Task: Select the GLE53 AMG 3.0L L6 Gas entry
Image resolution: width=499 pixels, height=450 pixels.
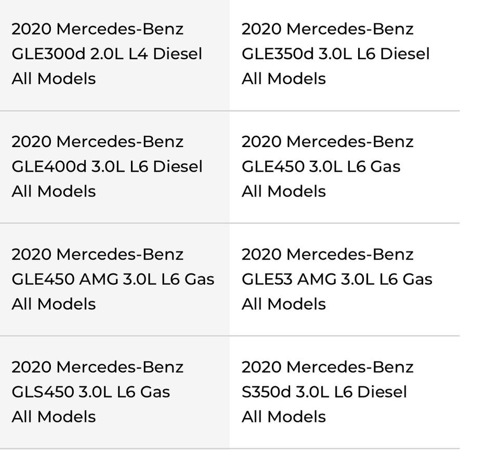Action: point(337,279)
